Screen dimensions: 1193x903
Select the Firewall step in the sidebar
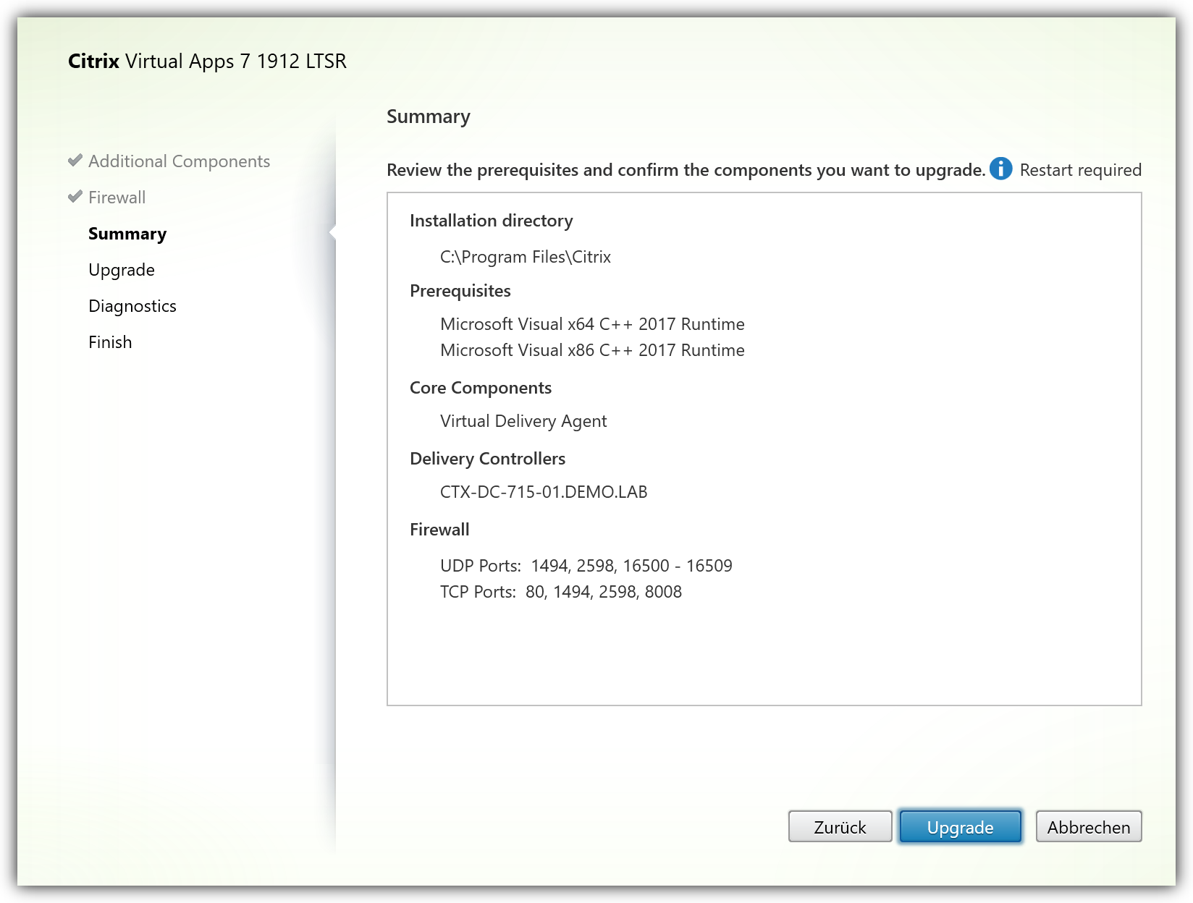pyautogui.click(x=117, y=198)
